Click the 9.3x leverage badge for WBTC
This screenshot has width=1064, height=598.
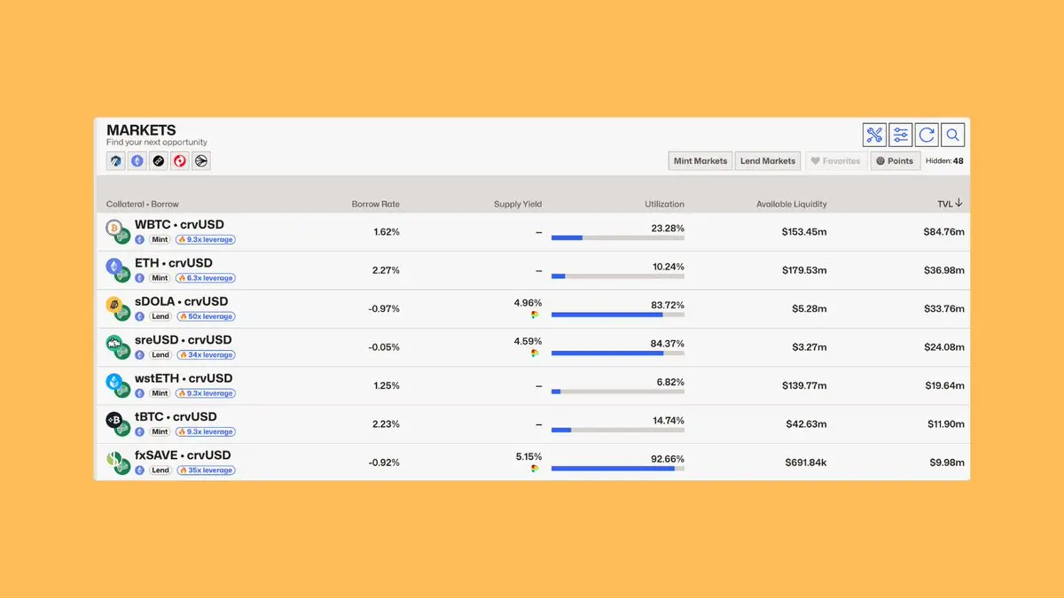coord(205,240)
